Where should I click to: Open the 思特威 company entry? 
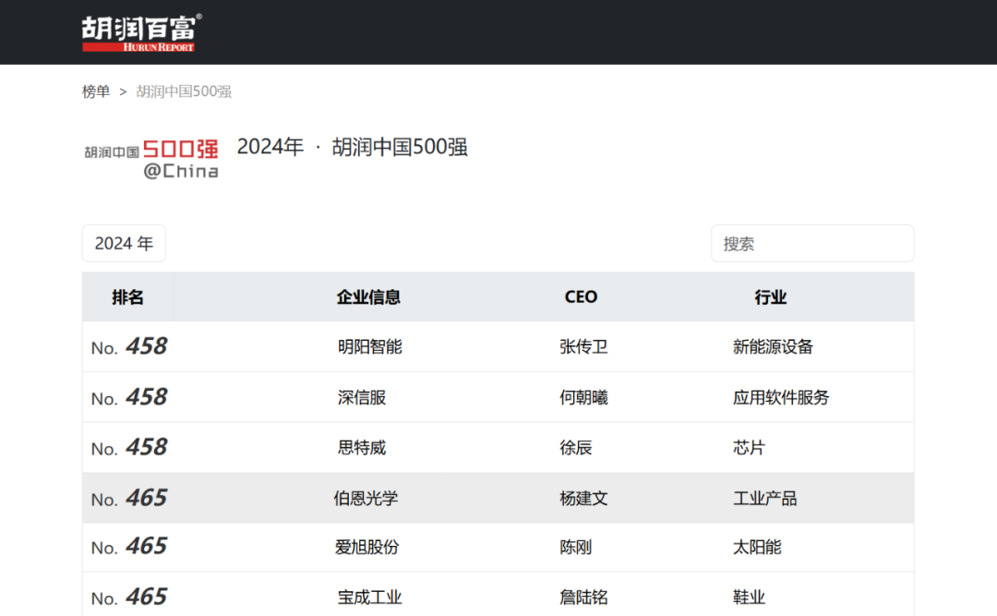[x=362, y=448]
